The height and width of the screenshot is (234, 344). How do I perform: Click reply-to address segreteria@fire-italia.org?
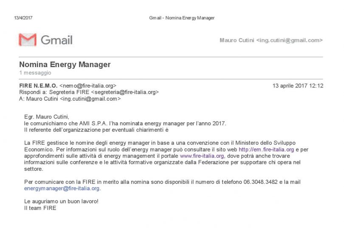coord(125,92)
